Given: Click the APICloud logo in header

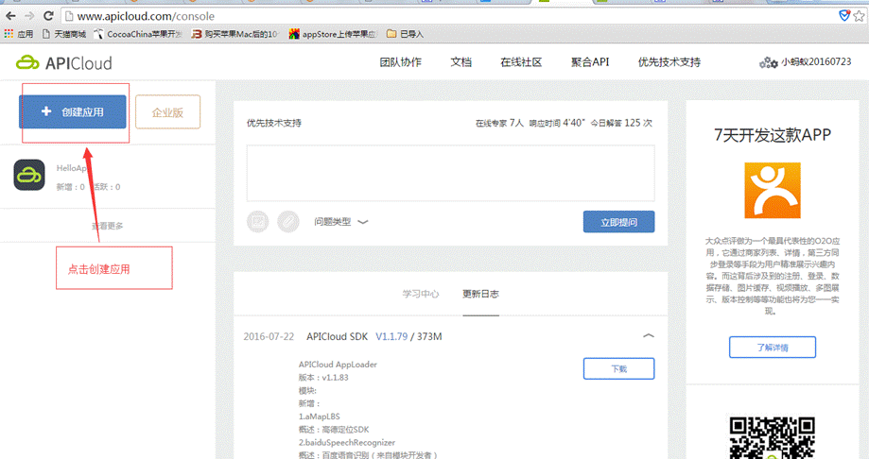Looking at the screenshot, I should point(63,63).
